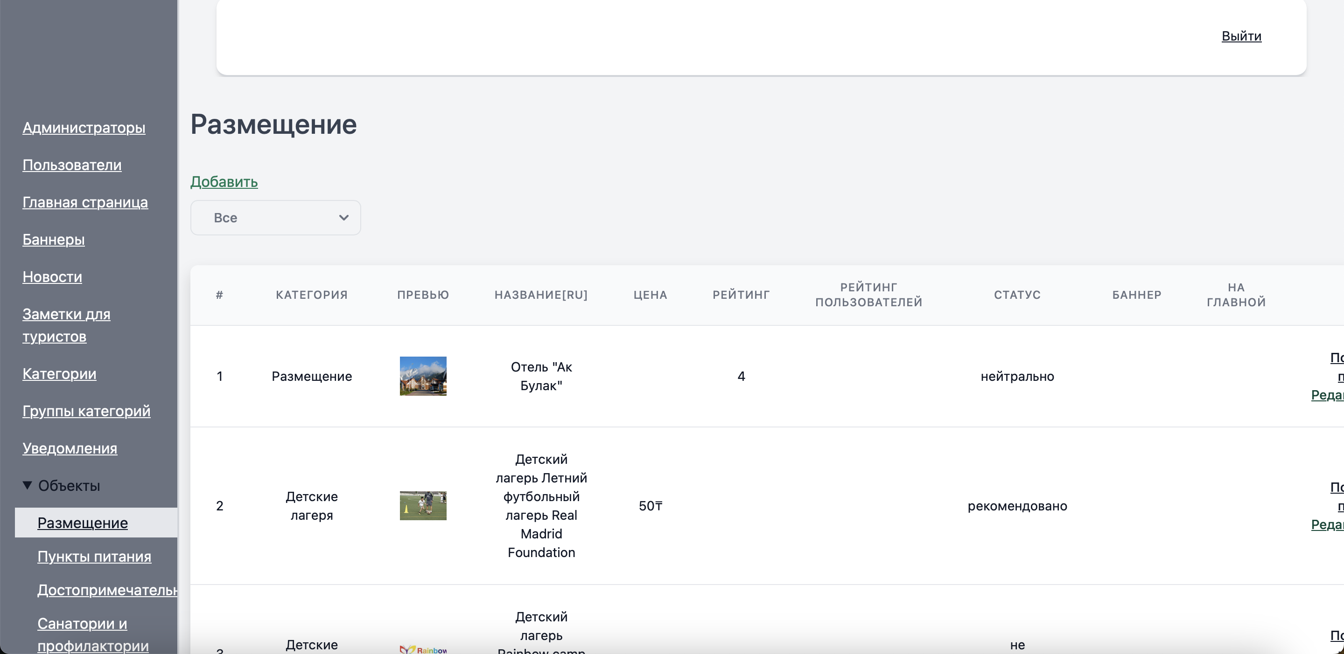Open Уведомления in the sidebar
1344x654 pixels.
click(x=70, y=448)
